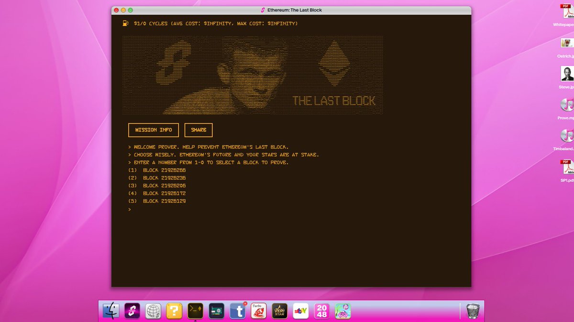The width and height of the screenshot is (574, 322).
Task: Minimize the Last Block window
Action: (x=123, y=10)
